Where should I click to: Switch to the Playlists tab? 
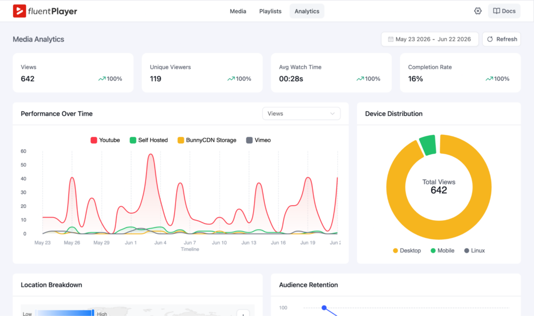click(270, 11)
